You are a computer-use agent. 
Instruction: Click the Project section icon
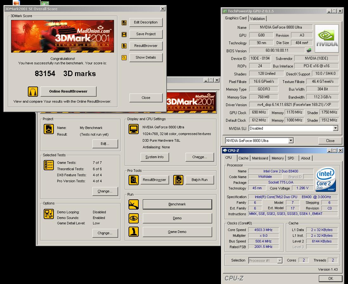pos(48,129)
